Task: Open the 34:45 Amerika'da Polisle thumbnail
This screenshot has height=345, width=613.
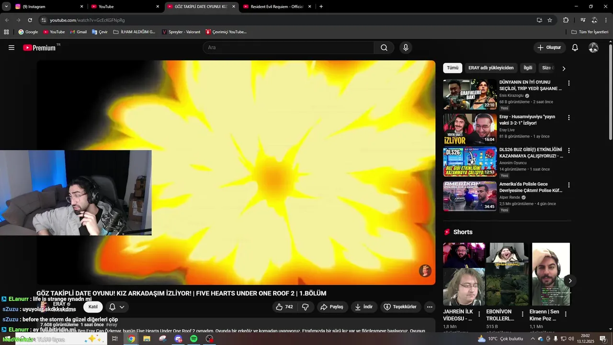Action: [x=470, y=196]
